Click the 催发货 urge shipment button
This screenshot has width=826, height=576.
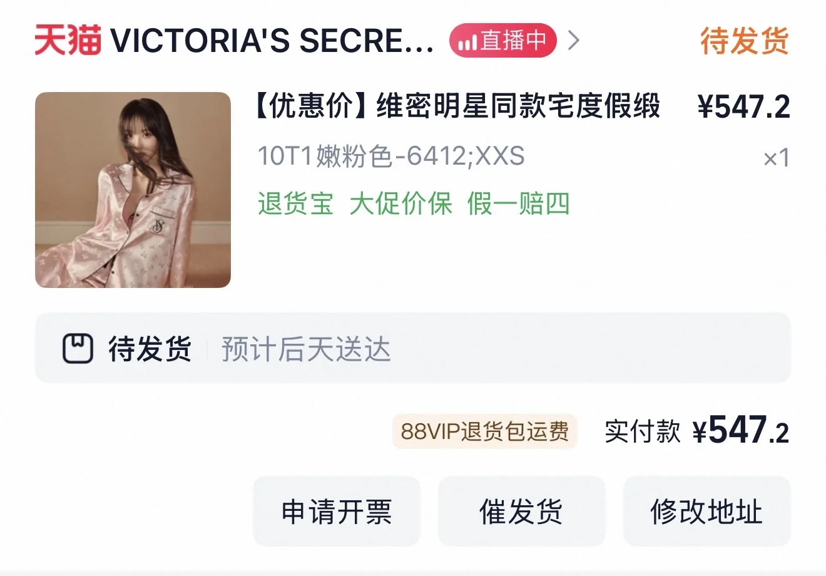click(521, 512)
